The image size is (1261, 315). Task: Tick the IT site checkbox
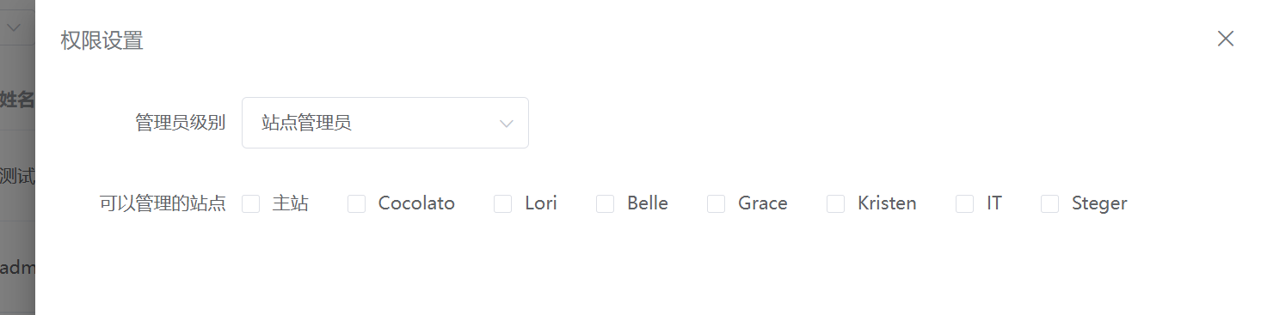[x=965, y=203]
